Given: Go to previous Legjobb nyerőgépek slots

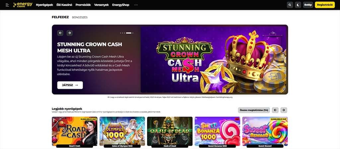Looking at the screenshot, I should [275, 110].
